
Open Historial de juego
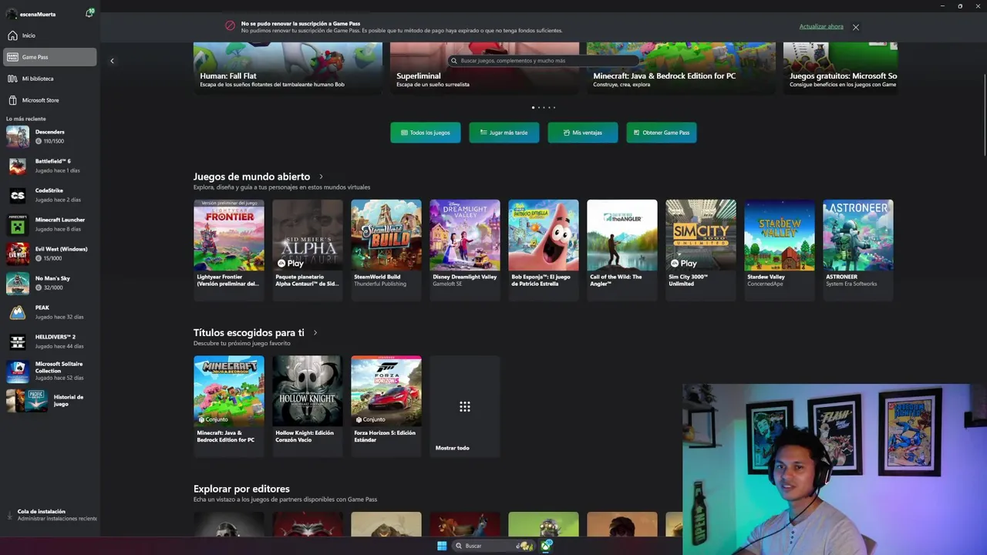tap(50, 400)
